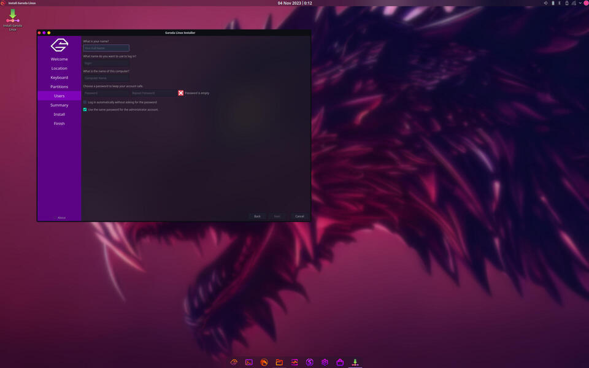Click the Garuda menu icon at top-left of panel
The width and height of the screenshot is (589, 368).
click(3, 3)
